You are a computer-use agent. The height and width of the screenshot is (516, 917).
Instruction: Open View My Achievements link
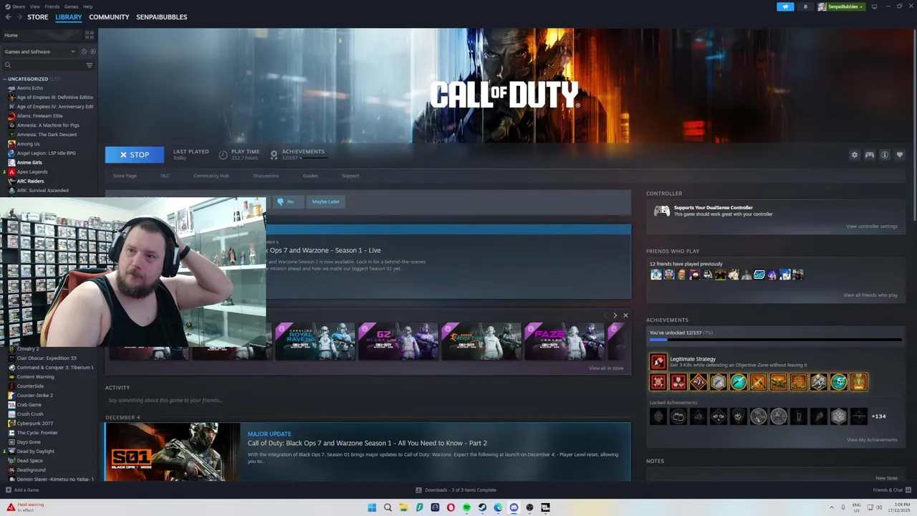pyautogui.click(x=872, y=440)
